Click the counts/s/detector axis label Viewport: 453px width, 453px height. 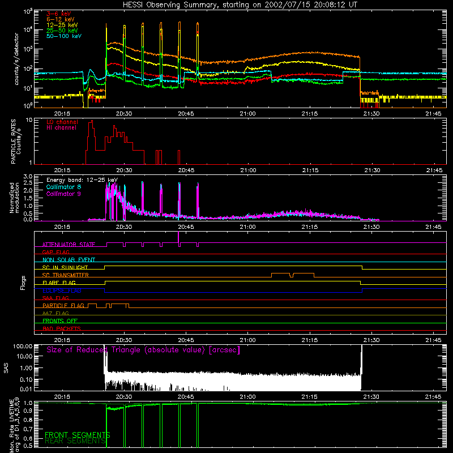(16, 59)
